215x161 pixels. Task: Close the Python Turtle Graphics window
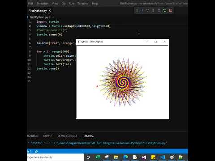point(164,42)
